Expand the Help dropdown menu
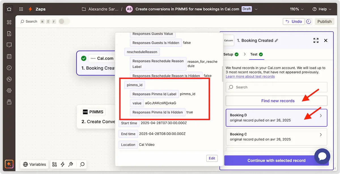The height and width of the screenshot is (174, 340). [322, 9]
